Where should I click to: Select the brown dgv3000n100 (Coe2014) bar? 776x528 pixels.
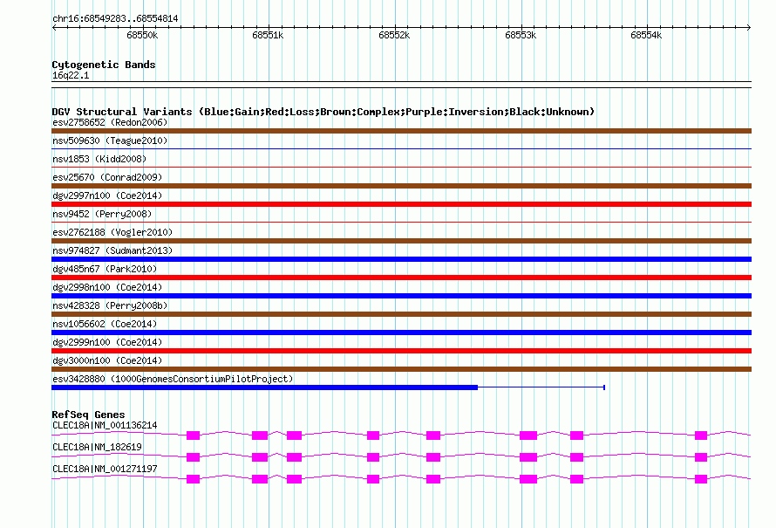pos(401,369)
